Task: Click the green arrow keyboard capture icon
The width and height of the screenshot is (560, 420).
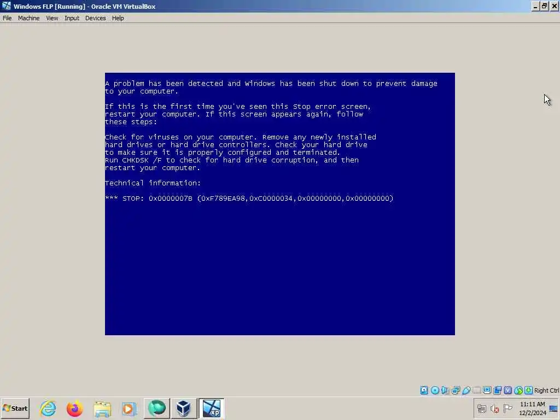Action: click(x=529, y=390)
